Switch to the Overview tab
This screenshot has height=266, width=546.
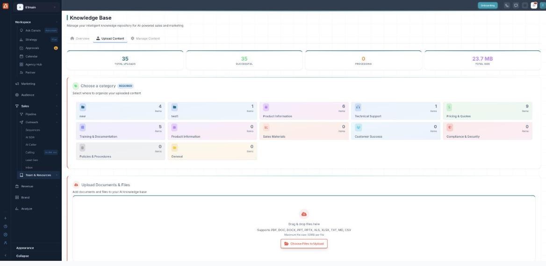tap(80, 39)
